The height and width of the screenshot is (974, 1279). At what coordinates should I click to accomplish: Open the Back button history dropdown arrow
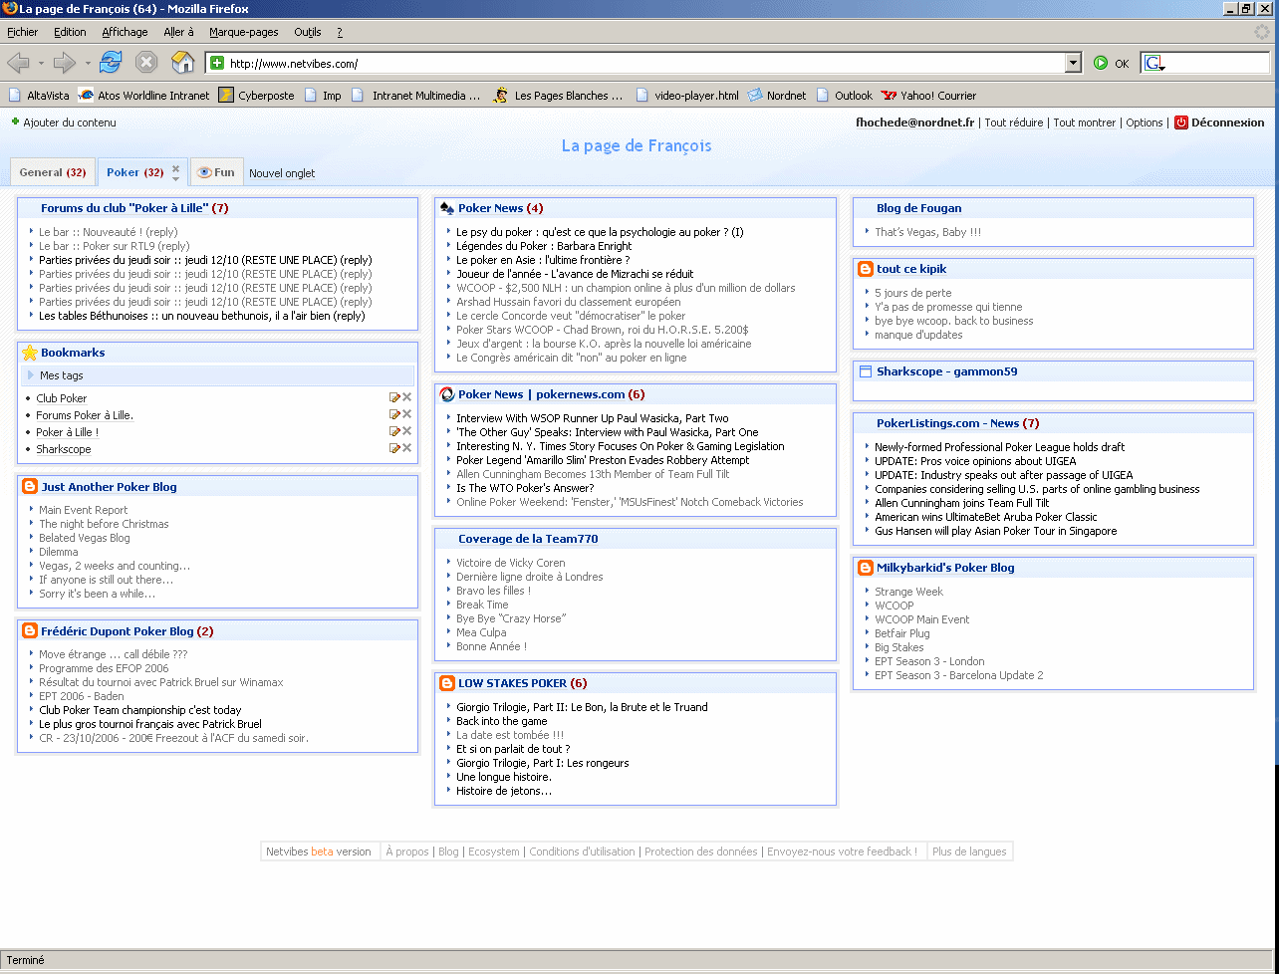click(x=41, y=64)
